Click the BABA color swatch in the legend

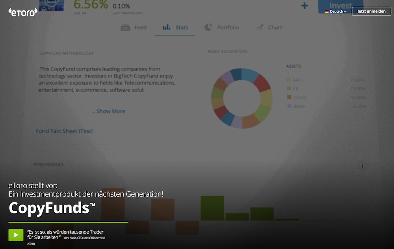290,106
